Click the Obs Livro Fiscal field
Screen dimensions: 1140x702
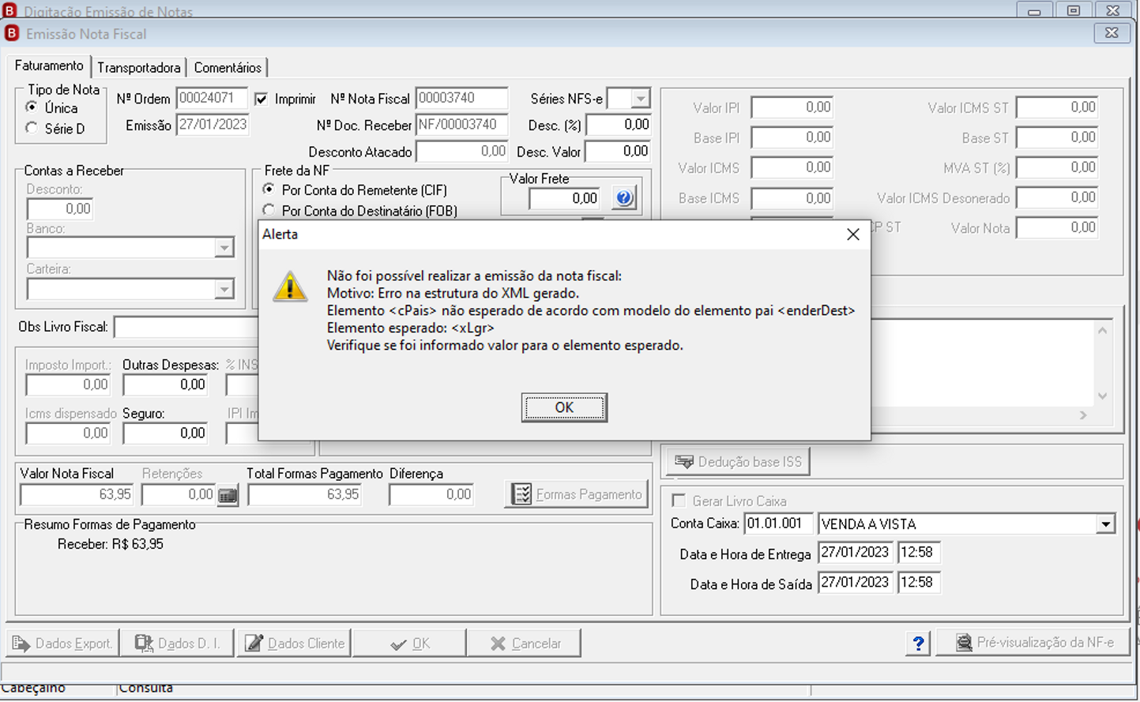(x=186, y=327)
